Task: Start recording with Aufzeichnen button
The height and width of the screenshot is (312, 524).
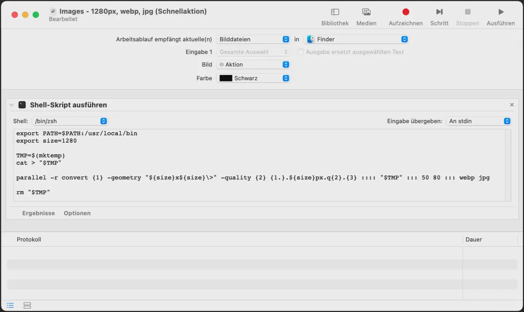Action: pos(406,17)
